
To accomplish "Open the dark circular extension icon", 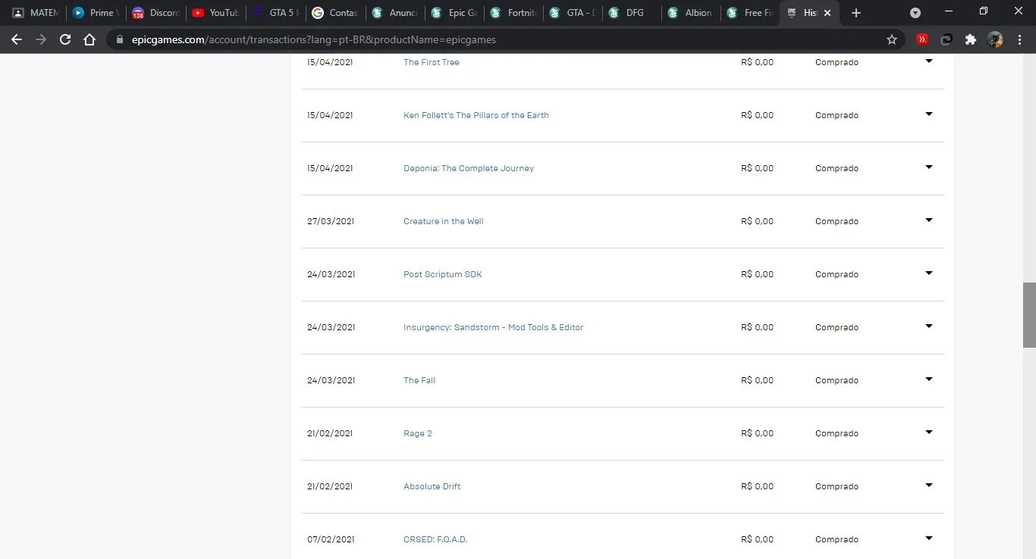I will (947, 39).
